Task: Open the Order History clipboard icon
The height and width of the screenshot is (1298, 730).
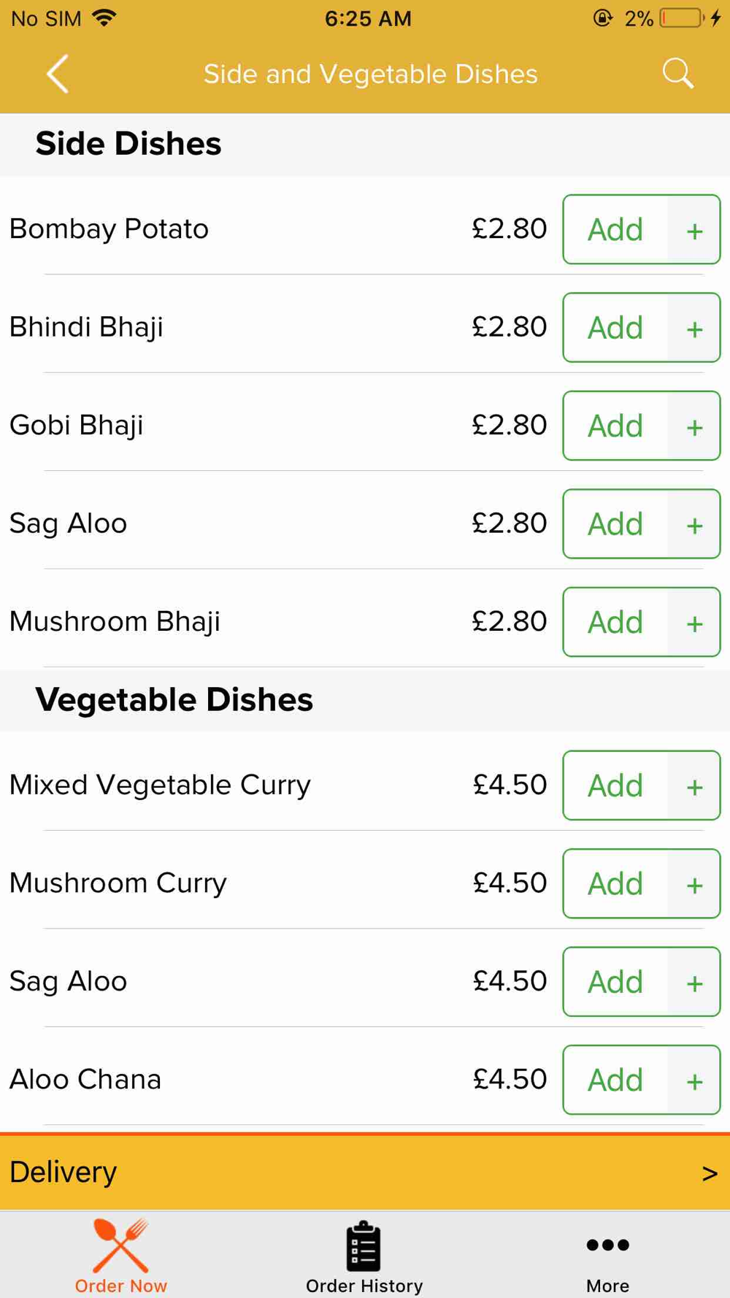Action: tap(364, 1245)
